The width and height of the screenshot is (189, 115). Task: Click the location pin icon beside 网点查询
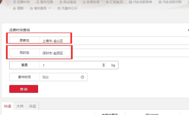(61, 2)
